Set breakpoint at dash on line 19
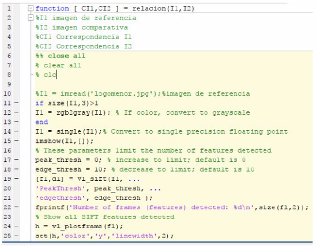316x246 pixels. 17,179
